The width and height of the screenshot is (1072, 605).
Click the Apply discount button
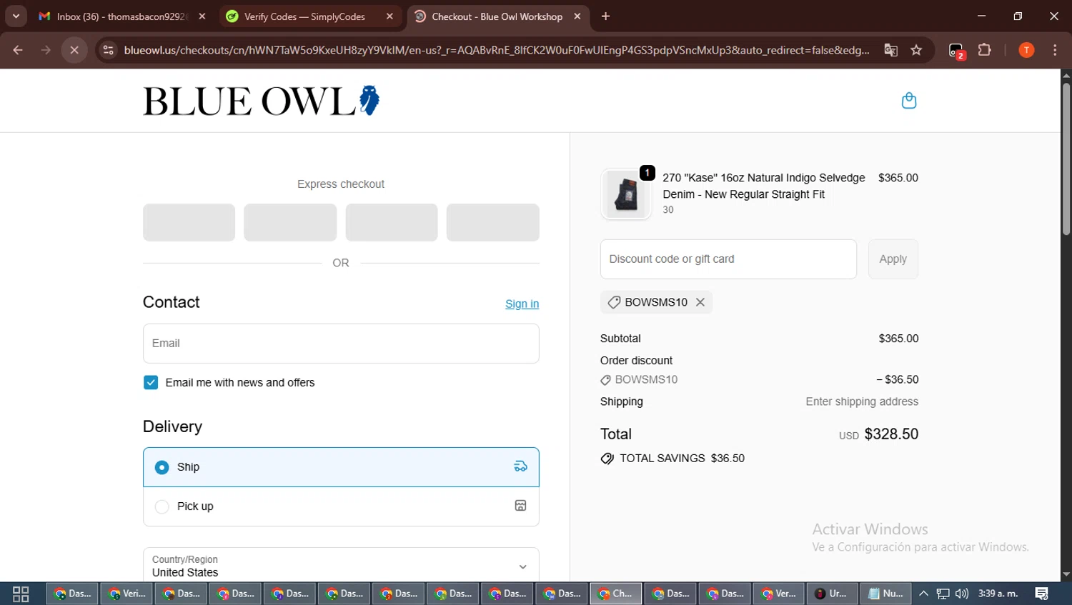point(893,259)
